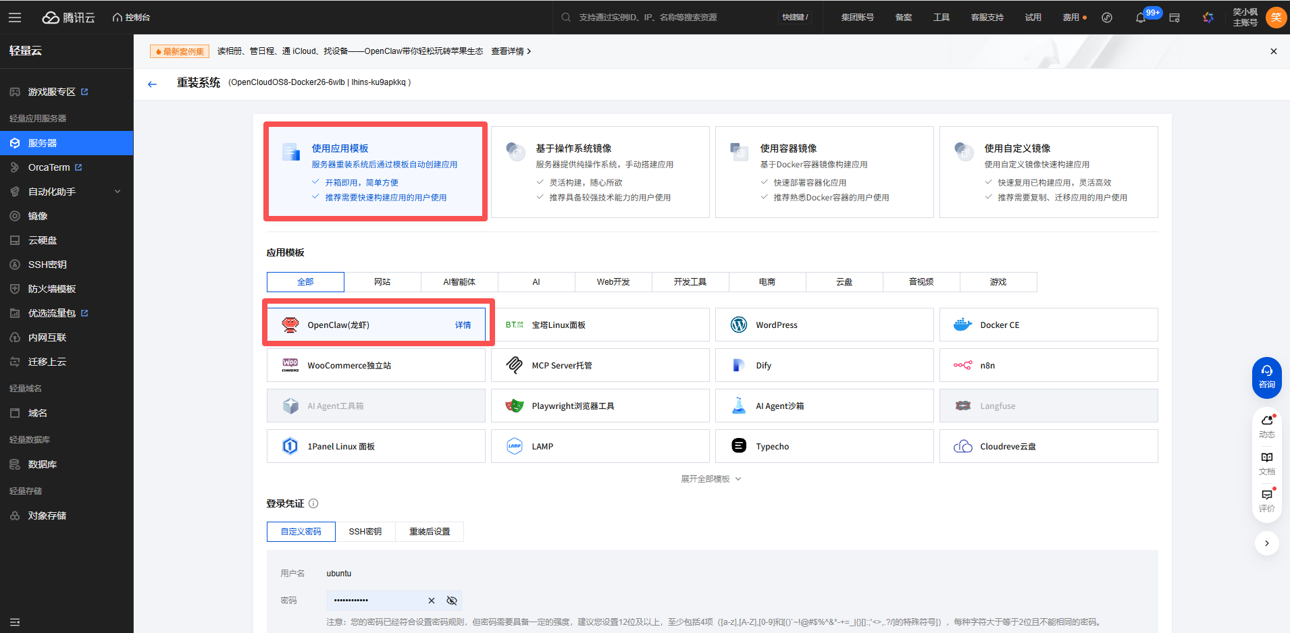Select the 重装后设置 credential tab
1290x633 pixels.
[x=430, y=532]
